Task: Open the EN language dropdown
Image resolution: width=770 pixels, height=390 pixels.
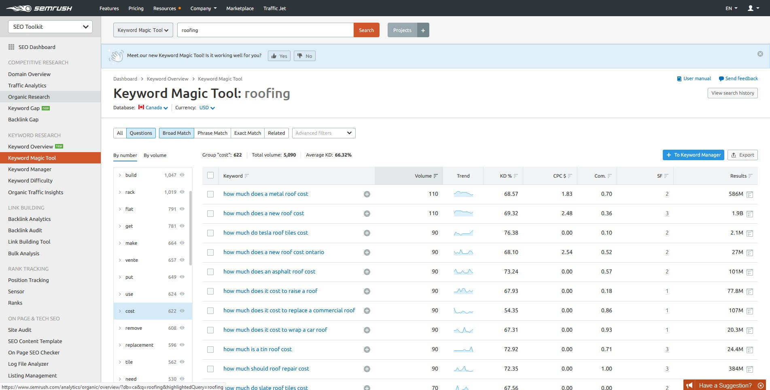Action: 731,8
